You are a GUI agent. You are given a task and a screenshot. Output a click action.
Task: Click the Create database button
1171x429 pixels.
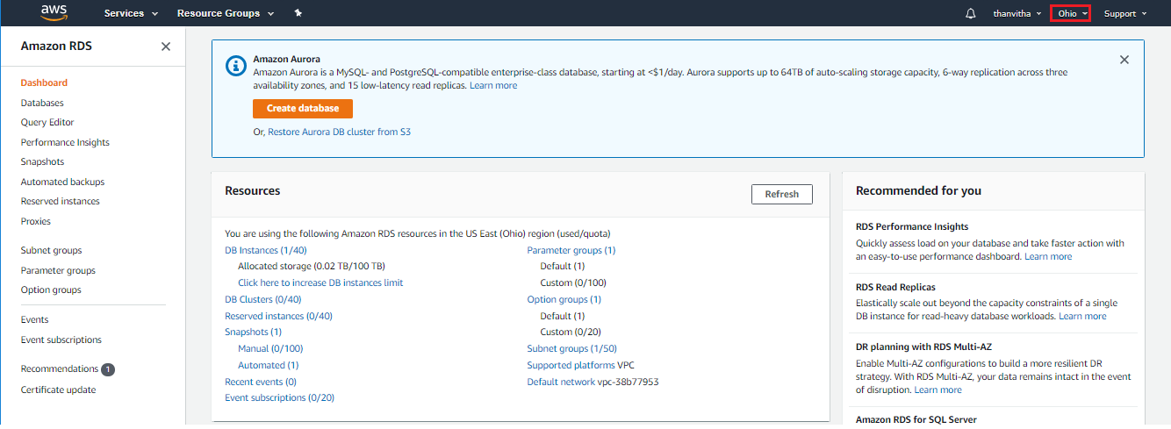(303, 109)
